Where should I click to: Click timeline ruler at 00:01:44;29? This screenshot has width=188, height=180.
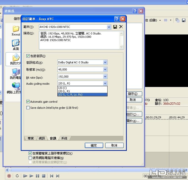177,117
